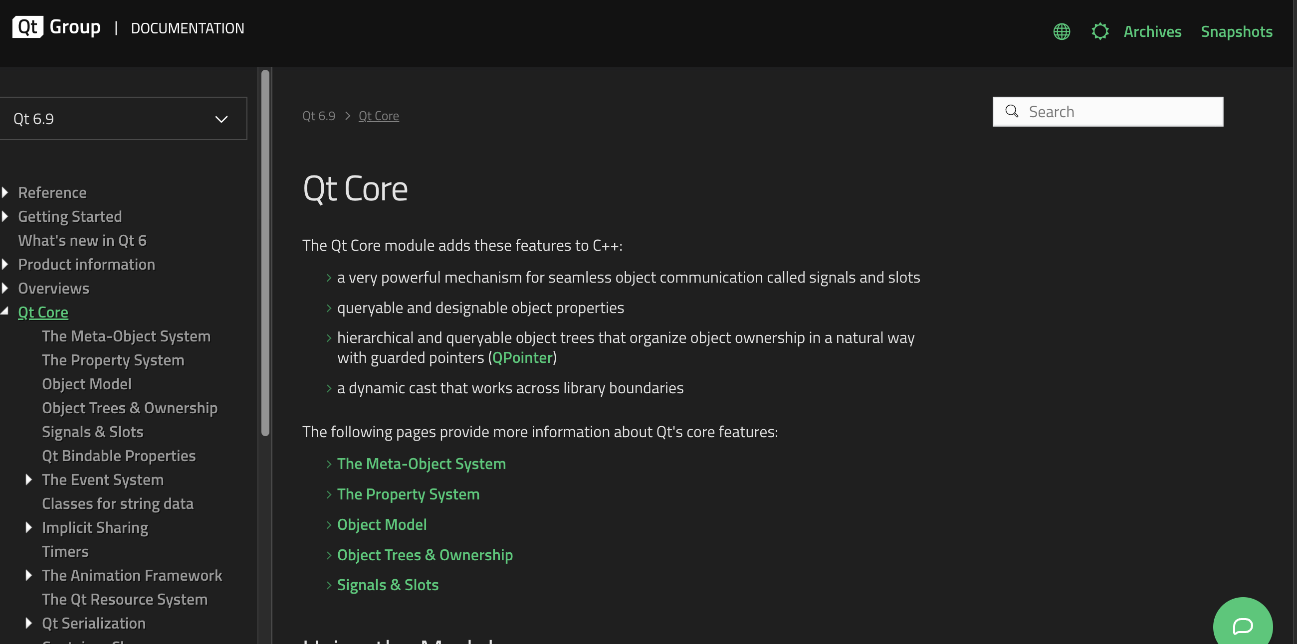Open The Property System sidebar item

coord(113,360)
